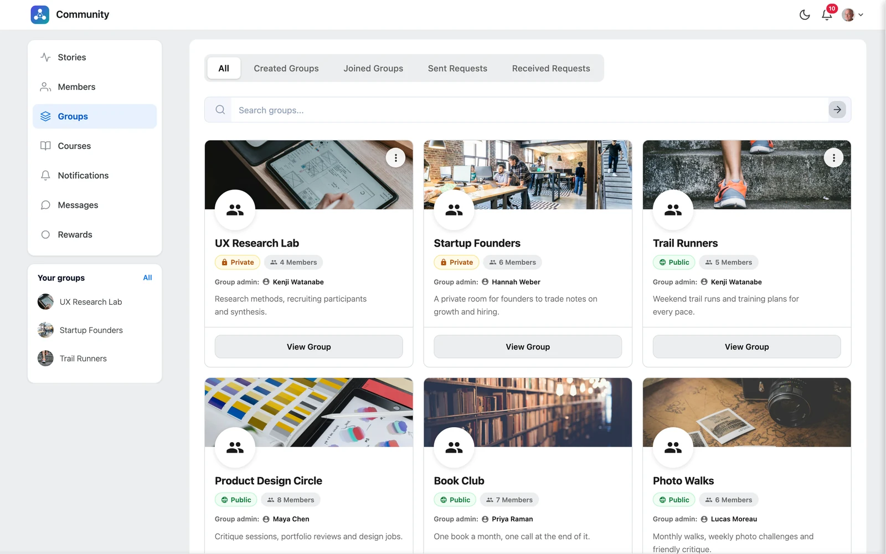Click the Book Club cover image
The image size is (886, 554).
coord(528,412)
